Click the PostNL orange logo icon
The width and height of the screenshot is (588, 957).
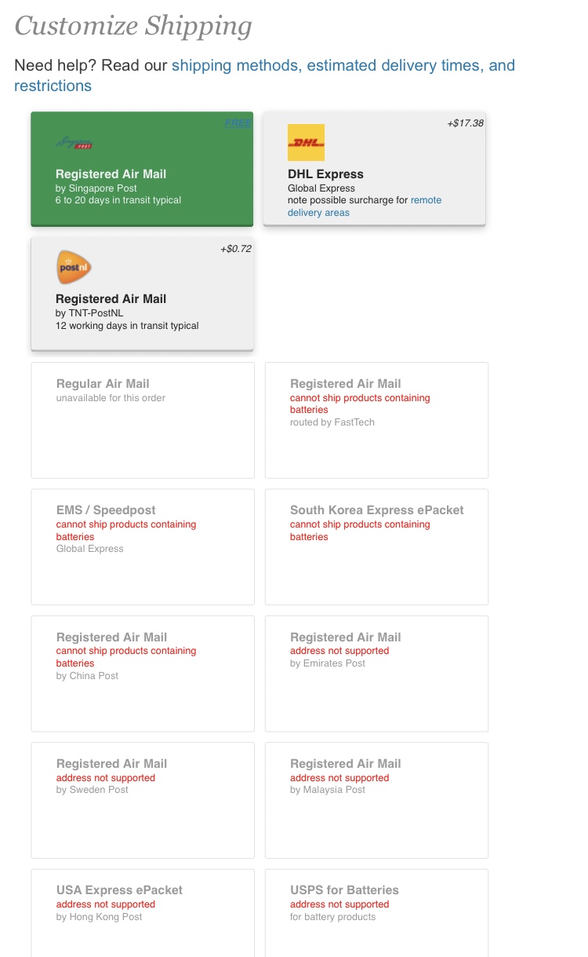tap(74, 267)
